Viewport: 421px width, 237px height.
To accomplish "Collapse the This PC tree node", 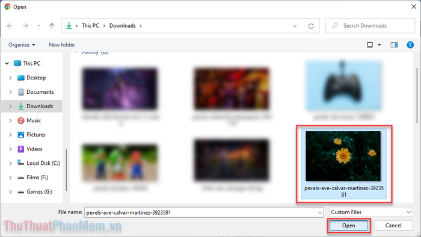I will pyautogui.click(x=7, y=63).
